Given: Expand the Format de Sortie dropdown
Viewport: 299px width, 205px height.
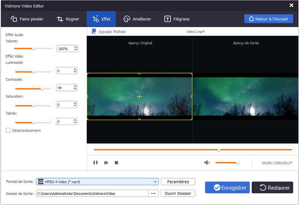Looking at the screenshot, I should click(x=155, y=182).
